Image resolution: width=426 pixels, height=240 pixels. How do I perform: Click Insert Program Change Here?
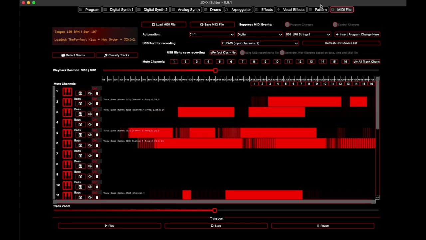click(x=357, y=34)
